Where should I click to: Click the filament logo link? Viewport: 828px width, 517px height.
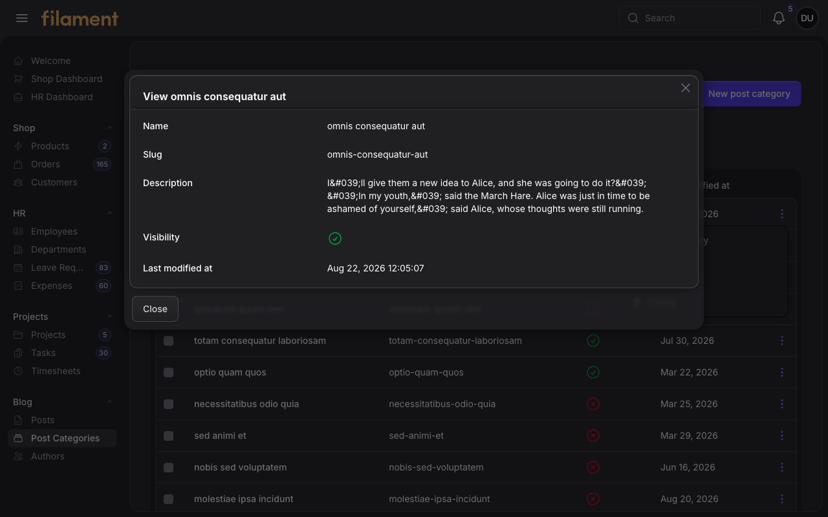pos(80,18)
